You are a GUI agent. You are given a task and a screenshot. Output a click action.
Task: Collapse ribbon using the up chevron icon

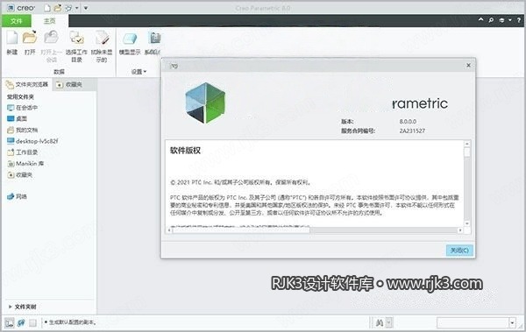coord(480,20)
